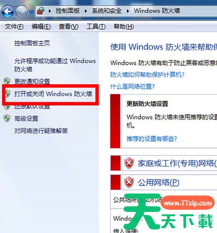This screenshot has height=233, width=217.
Task: Click 系统和安全 in the address breadcrumb
Action: 107,11
